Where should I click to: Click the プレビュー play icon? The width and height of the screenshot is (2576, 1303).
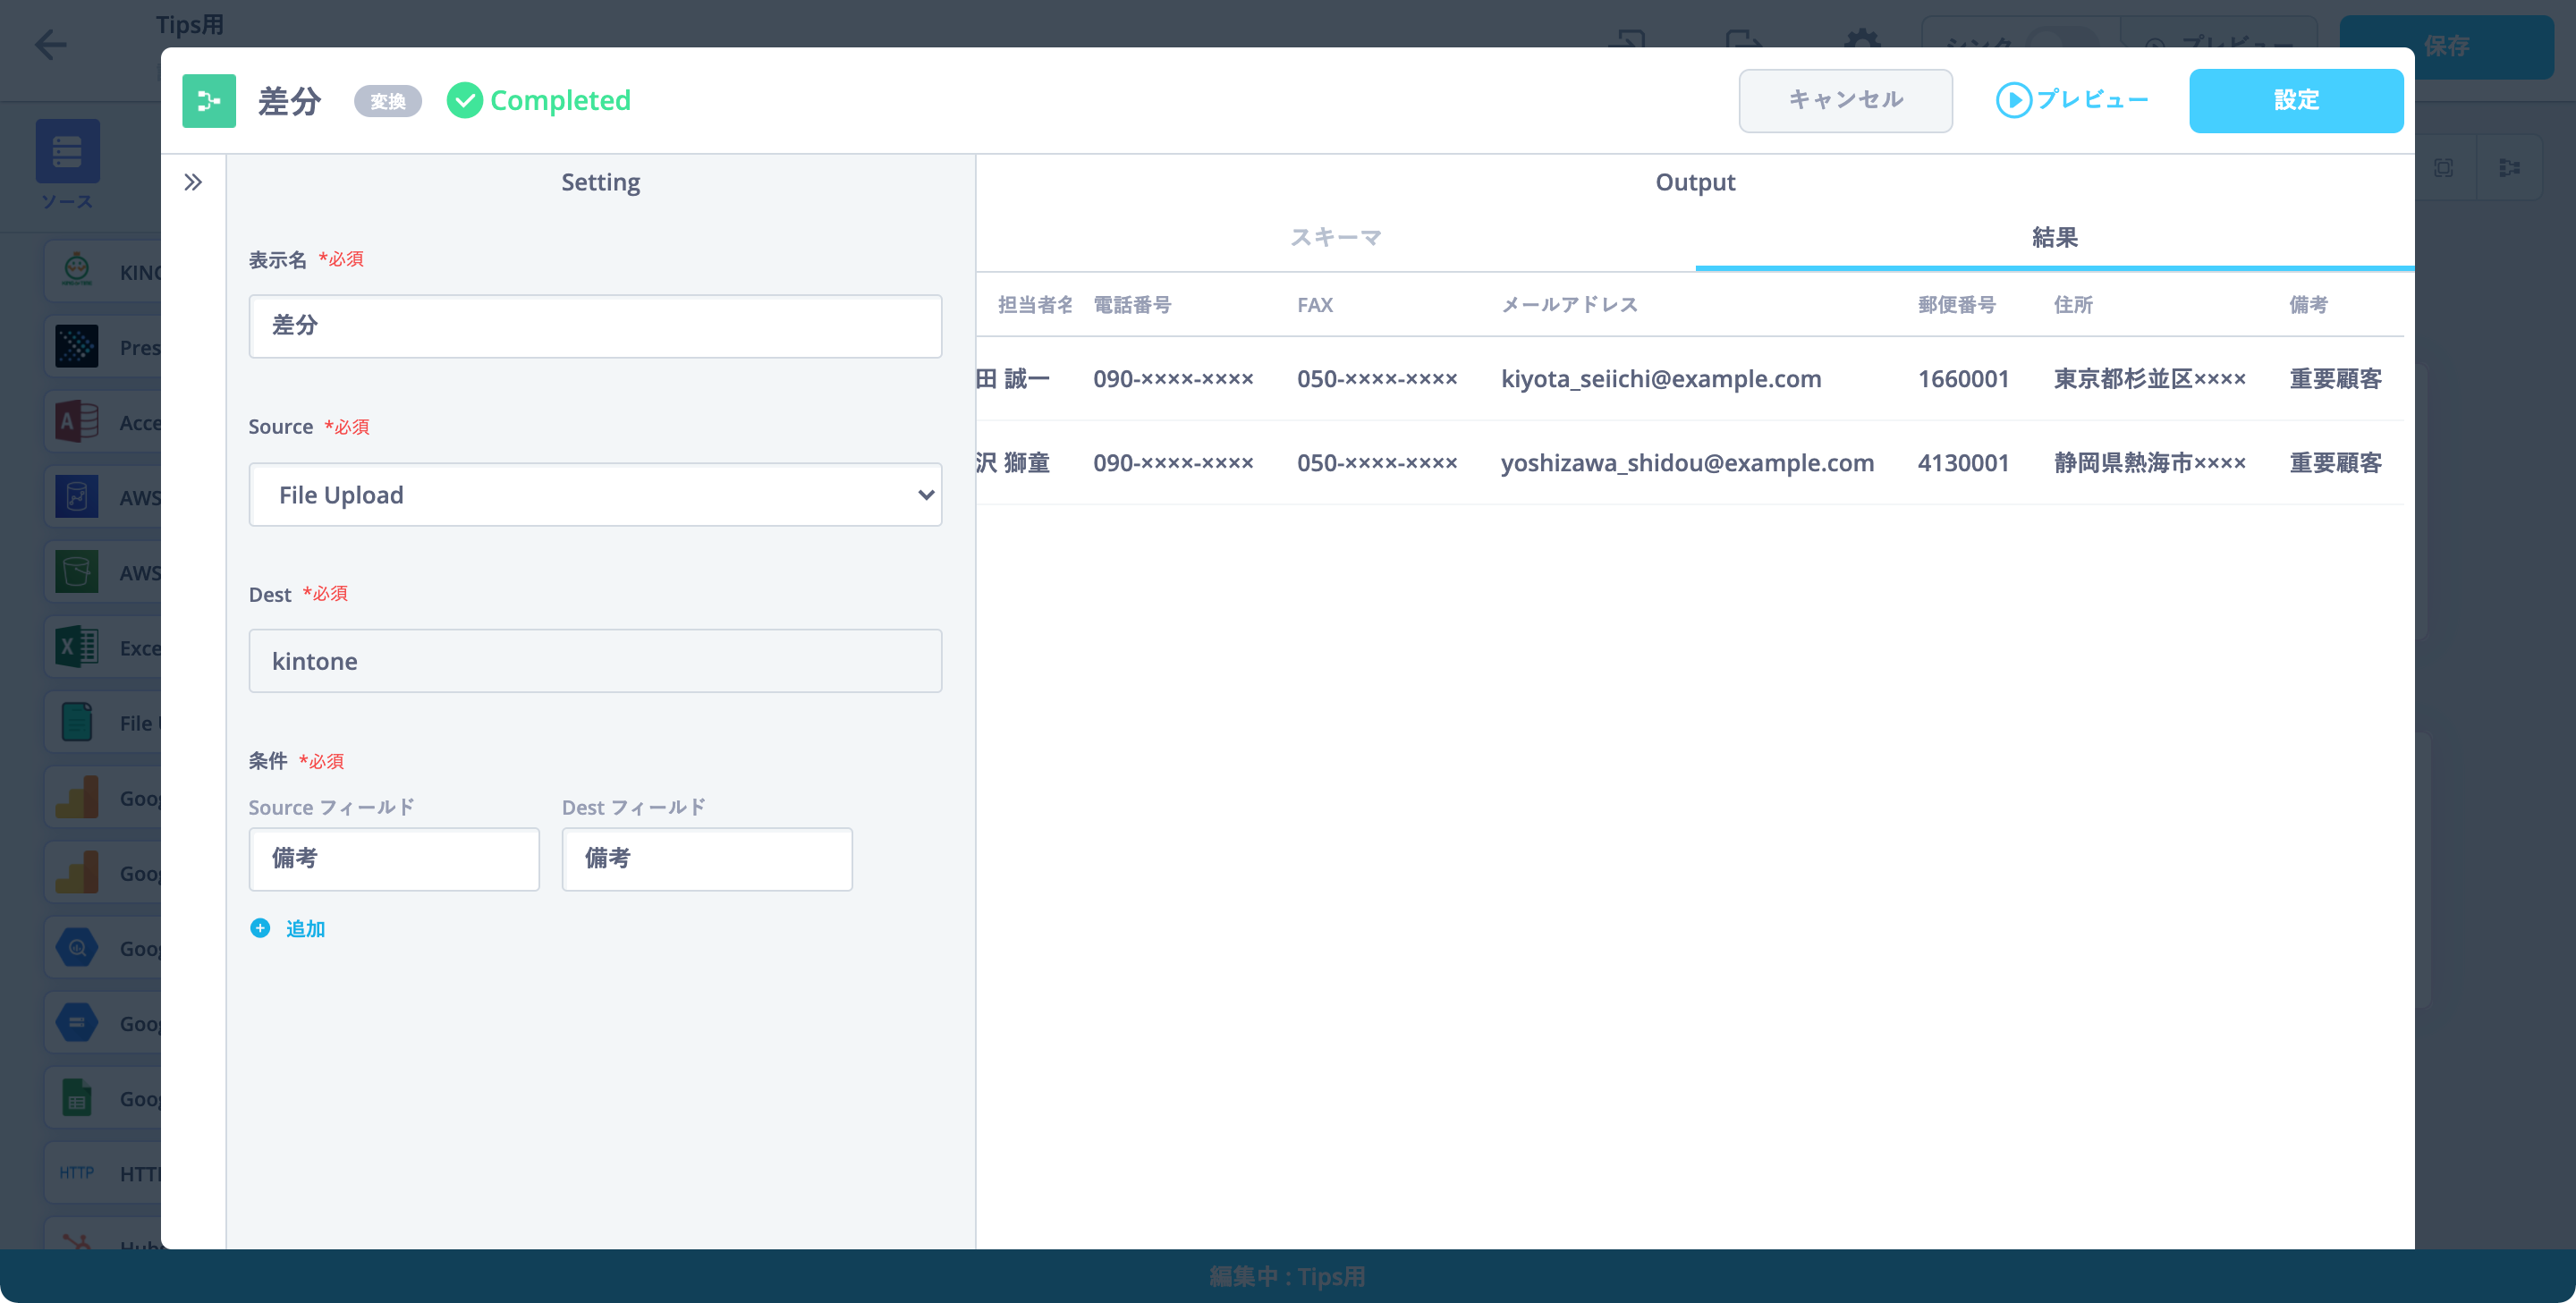(2013, 100)
